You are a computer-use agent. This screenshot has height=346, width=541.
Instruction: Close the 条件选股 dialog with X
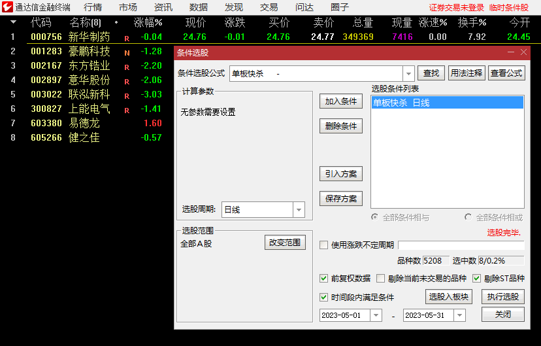click(x=523, y=52)
